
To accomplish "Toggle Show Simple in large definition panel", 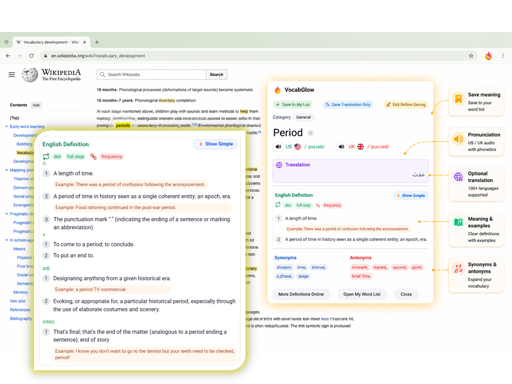I will [215, 144].
